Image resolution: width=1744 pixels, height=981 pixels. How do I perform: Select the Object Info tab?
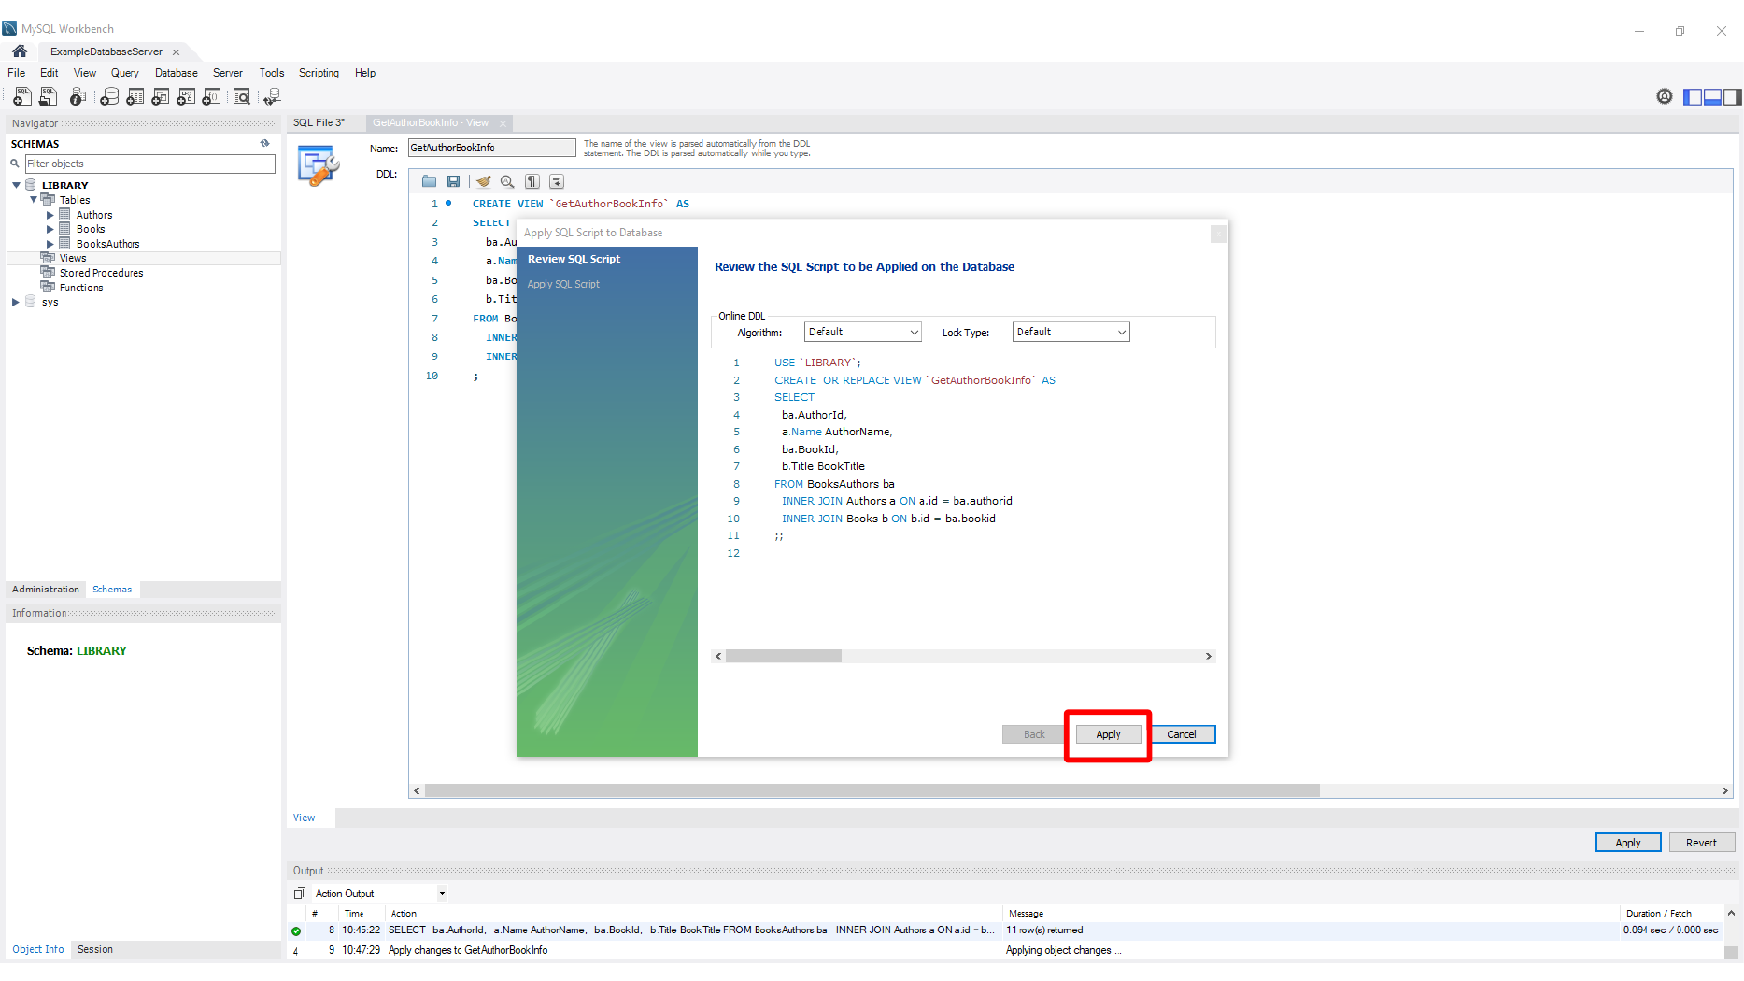coord(38,949)
